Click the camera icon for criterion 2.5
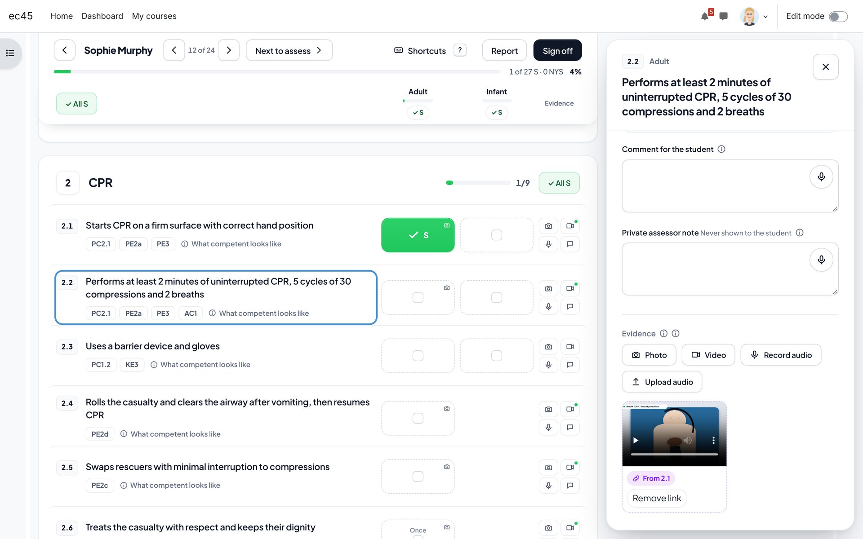Screen dimensions: 863x539 click(548, 467)
